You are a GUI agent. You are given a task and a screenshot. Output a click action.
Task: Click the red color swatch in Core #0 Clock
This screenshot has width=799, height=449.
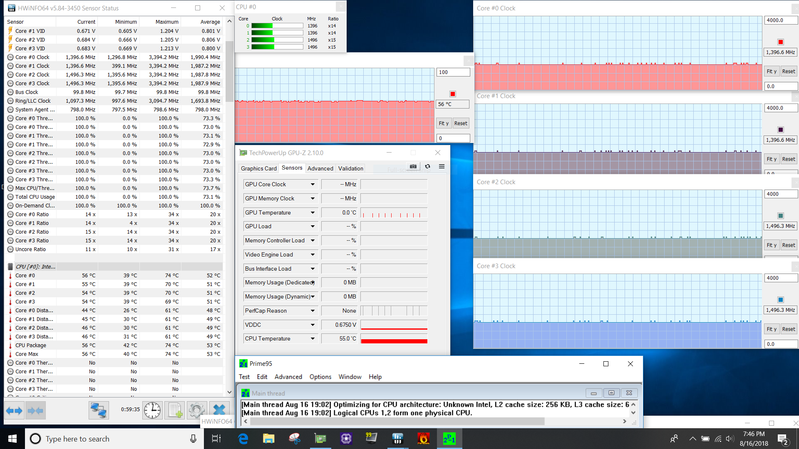pyautogui.click(x=781, y=42)
